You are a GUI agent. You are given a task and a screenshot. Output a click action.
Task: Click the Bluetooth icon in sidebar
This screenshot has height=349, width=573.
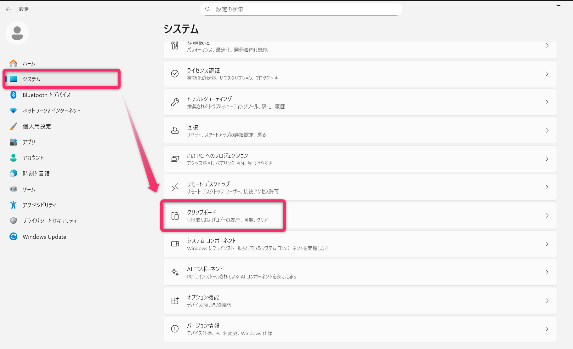[x=13, y=95]
